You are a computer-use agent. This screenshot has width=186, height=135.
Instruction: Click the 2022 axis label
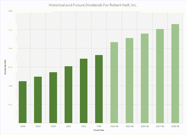pyautogui.click(x=84, y=126)
